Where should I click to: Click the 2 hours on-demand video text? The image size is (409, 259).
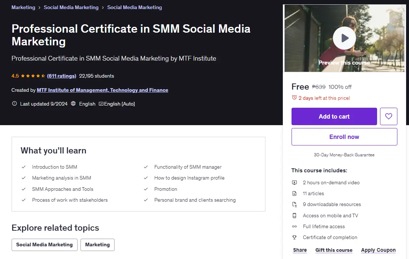[331, 182]
